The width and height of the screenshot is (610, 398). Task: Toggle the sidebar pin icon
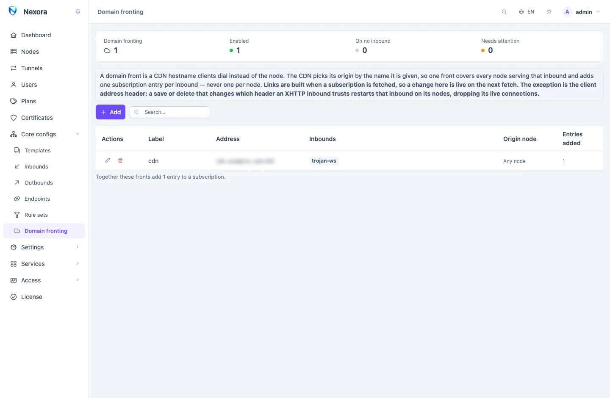point(78,12)
